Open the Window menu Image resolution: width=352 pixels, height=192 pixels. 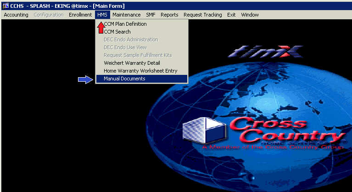coord(250,15)
